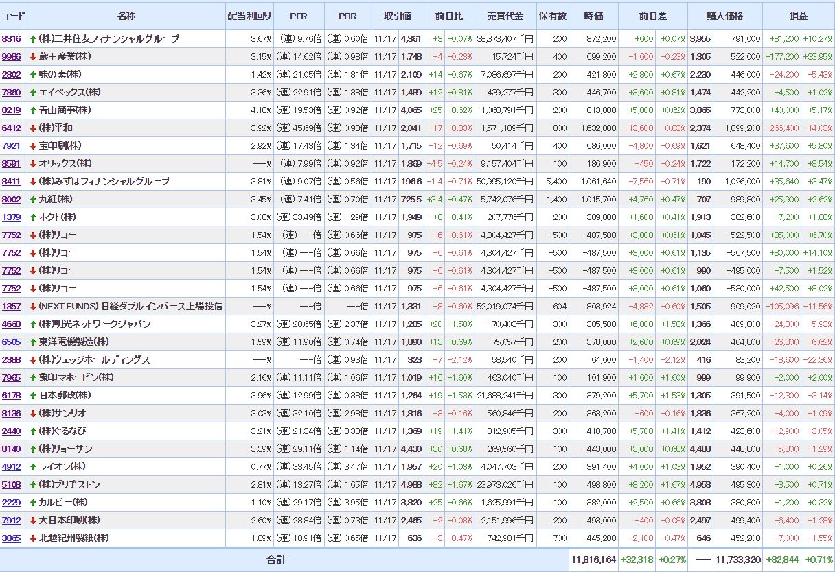Image resolution: width=835 pixels, height=572 pixels.
Task: Select the green arrow next to ライオン
Action: (x=33, y=467)
